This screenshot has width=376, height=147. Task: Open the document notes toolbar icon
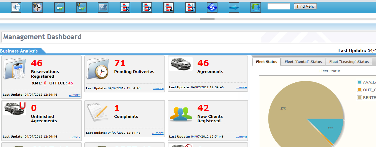coord(16,7)
